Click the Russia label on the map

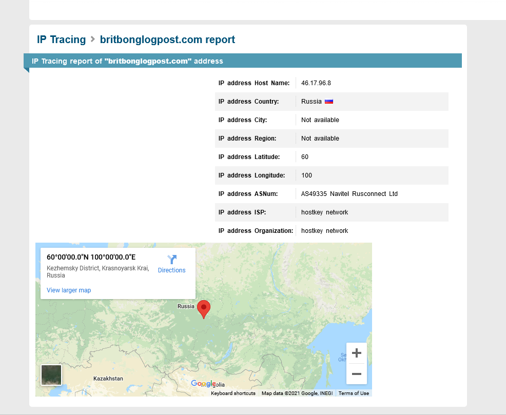click(x=186, y=306)
